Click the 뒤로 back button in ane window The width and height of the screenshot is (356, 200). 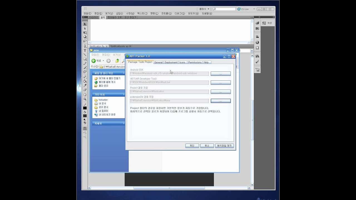pos(96,61)
